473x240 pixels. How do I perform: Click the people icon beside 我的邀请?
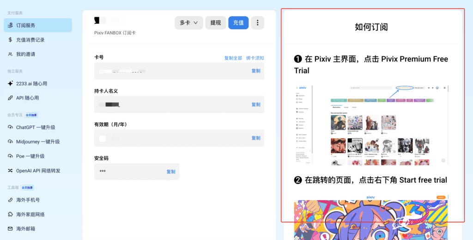(x=10, y=55)
